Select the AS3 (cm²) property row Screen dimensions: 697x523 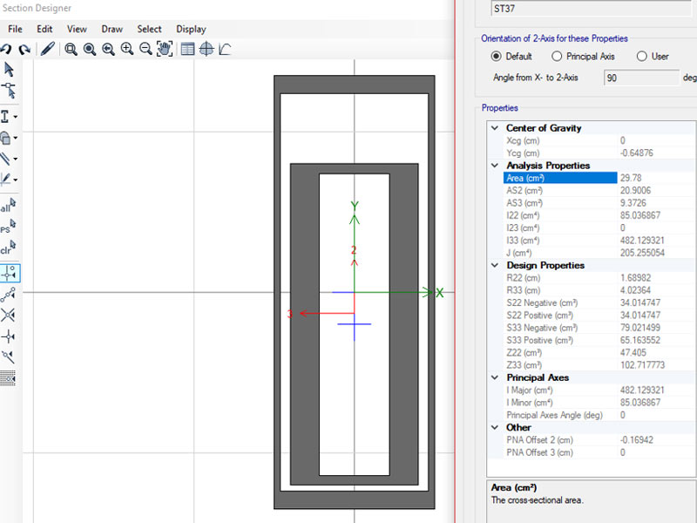tap(599, 203)
